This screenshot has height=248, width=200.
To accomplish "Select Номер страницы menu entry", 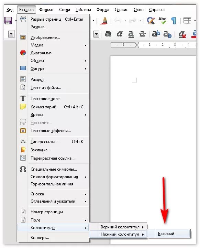I will (53, 212).
